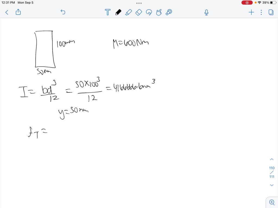The image size is (278, 208).
Task: Select the Pen tool
Action: [118, 12]
